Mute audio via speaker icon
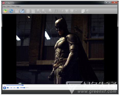The image size is (119, 95). point(18,88)
